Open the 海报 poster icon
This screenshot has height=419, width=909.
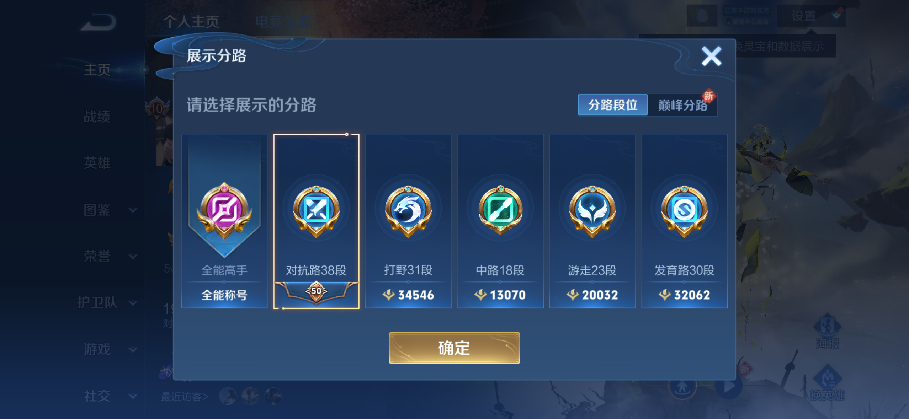point(828,331)
